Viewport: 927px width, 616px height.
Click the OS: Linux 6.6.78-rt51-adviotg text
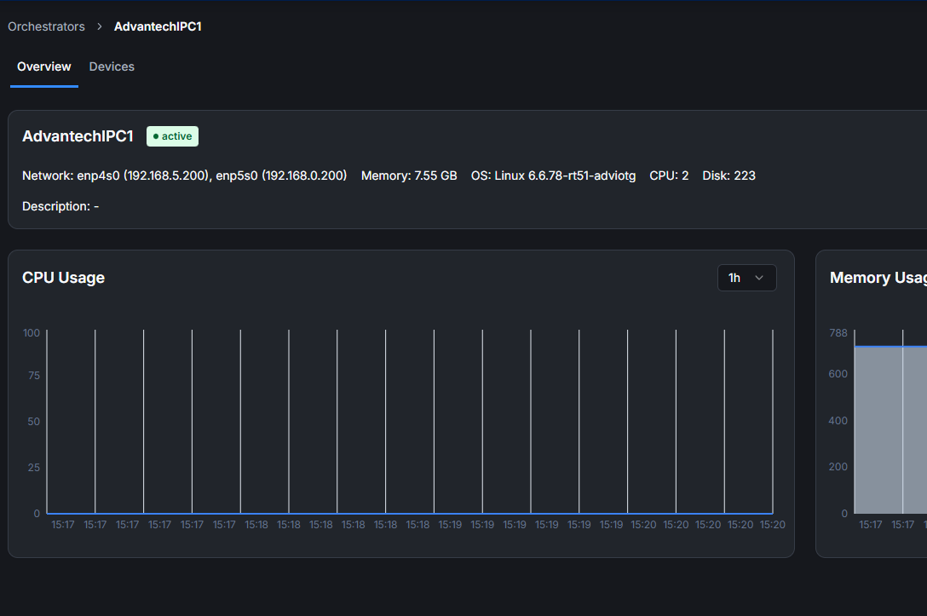(x=553, y=176)
